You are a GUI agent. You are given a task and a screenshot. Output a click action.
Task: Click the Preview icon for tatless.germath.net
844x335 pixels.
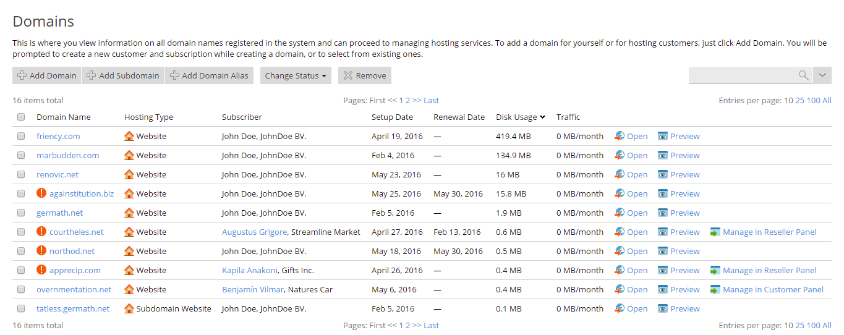[663, 309]
